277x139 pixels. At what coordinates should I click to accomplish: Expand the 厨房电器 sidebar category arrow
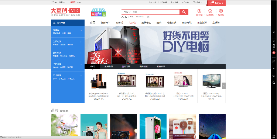(x=81, y=53)
